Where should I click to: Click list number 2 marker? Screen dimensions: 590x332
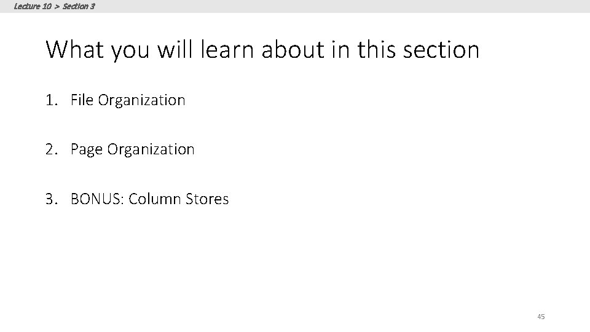(x=52, y=149)
